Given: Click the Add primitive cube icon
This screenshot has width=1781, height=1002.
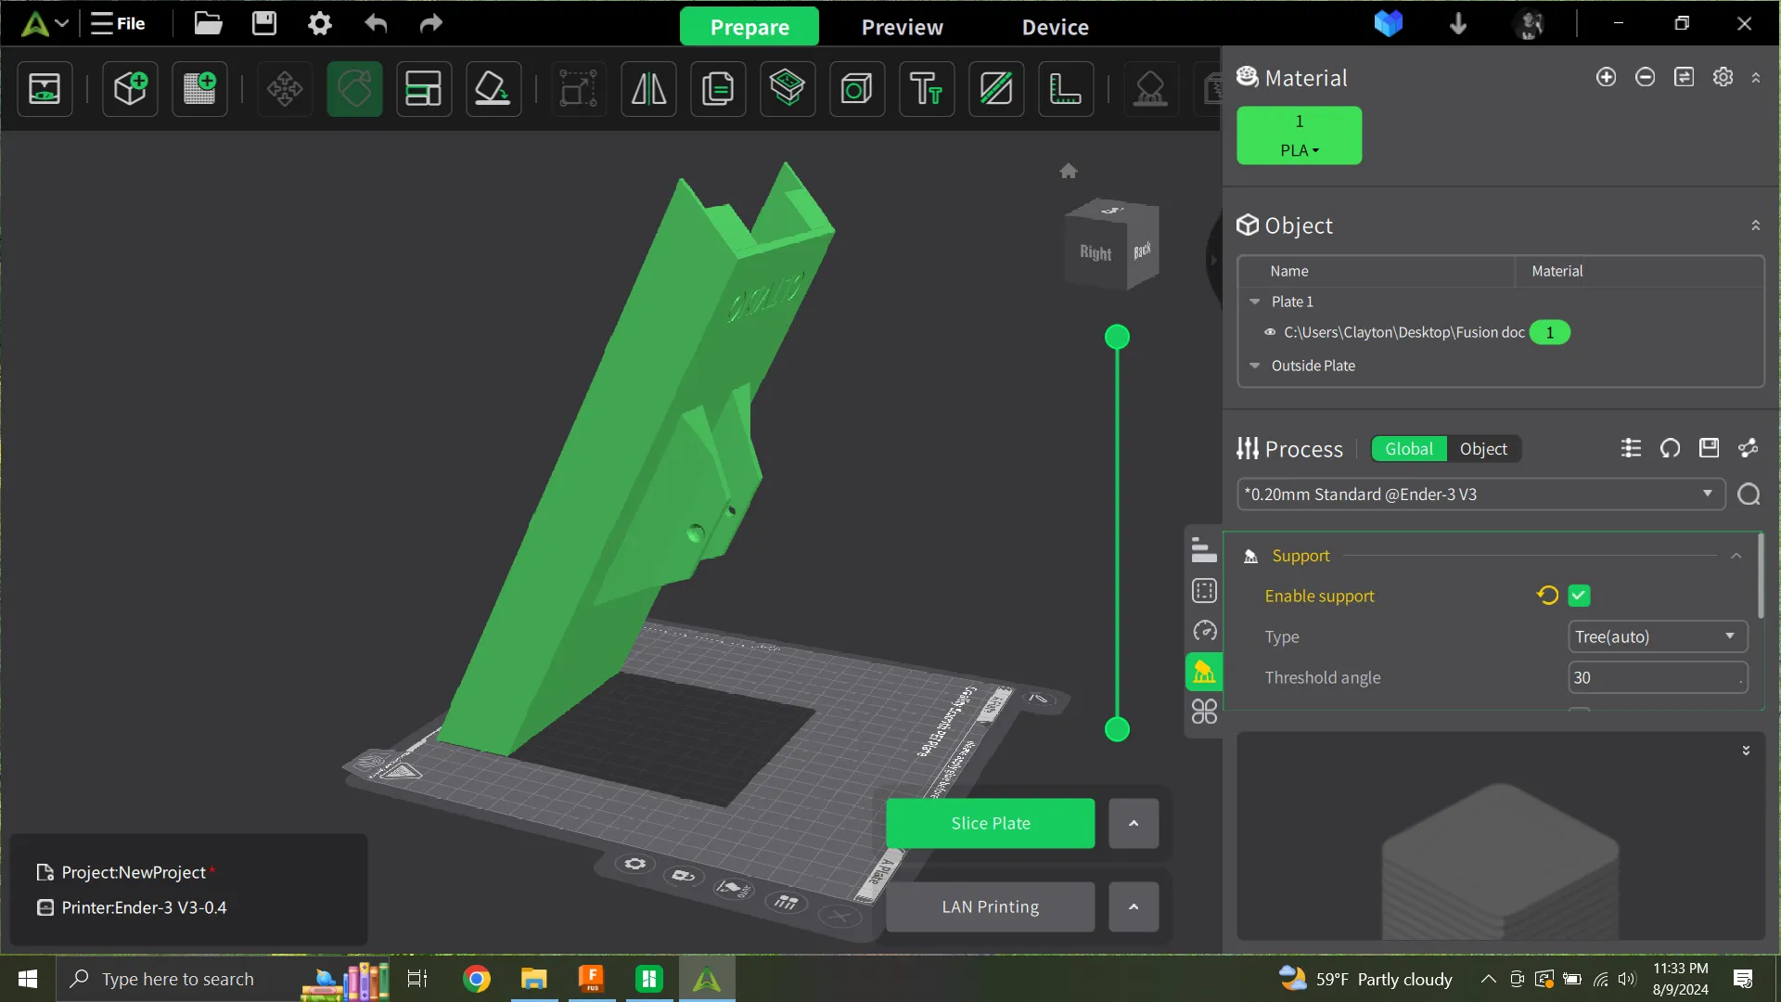Looking at the screenshot, I should 130,89.
